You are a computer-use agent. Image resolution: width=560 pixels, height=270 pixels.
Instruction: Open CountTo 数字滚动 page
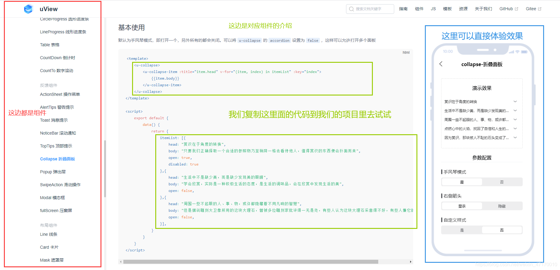pos(57,71)
